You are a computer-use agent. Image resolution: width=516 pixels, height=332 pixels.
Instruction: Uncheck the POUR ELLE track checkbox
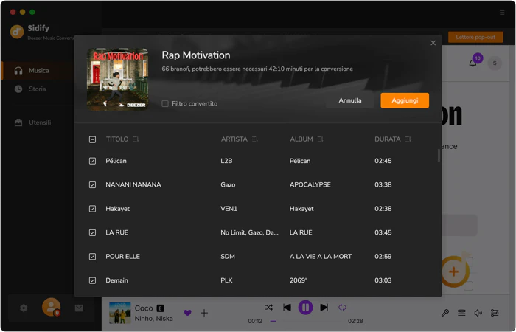point(92,257)
